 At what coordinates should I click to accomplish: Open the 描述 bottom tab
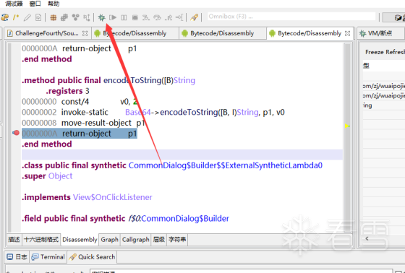point(14,240)
